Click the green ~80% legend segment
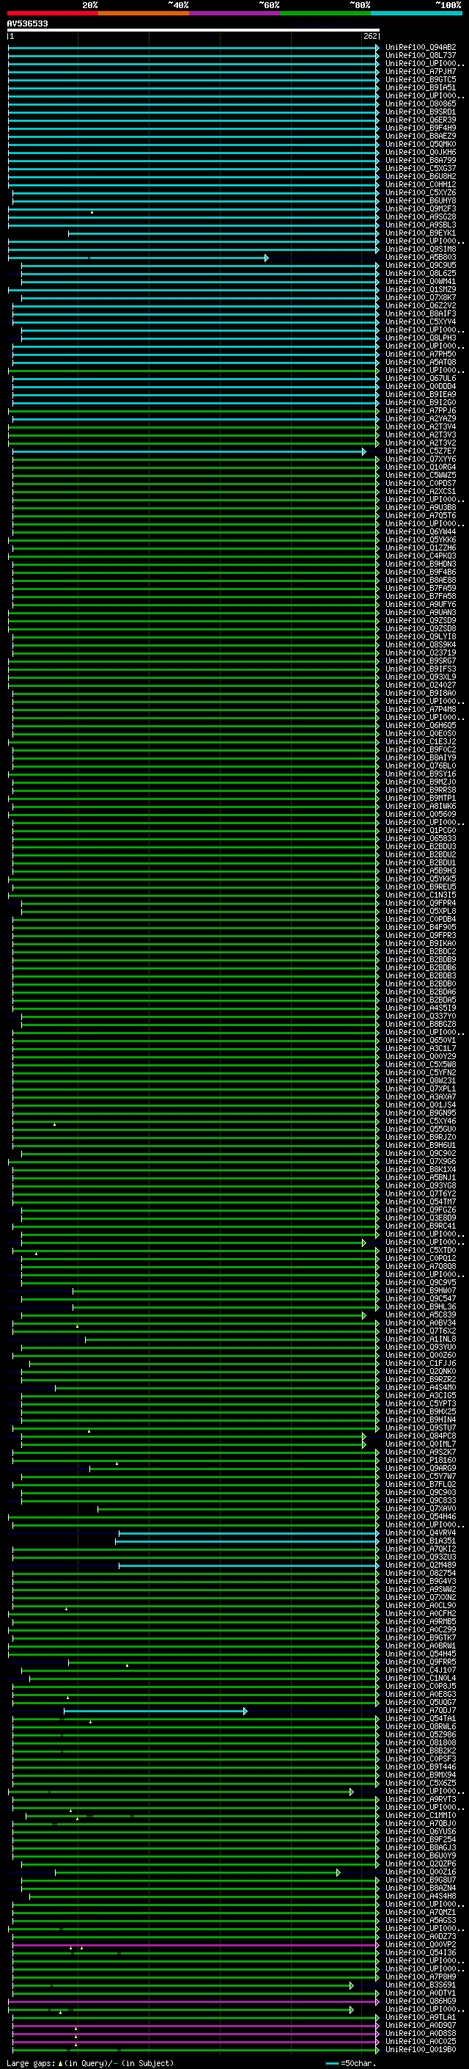469x2069 pixels. [325, 13]
